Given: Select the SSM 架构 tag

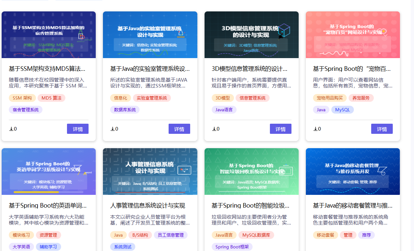Looking at the screenshot, I should coord(22,98).
